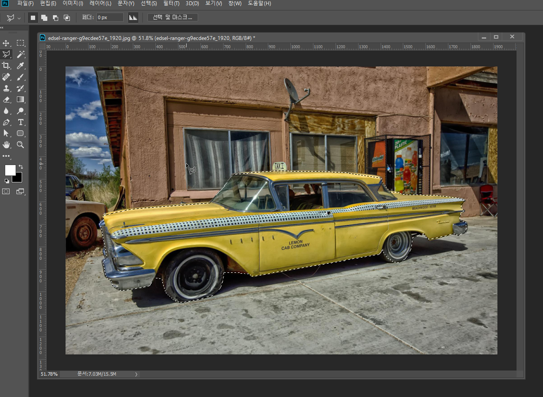Open the 3D(D) menu
Image resolution: width=543 pixels, height=397 pixels.
coord(192,3)
